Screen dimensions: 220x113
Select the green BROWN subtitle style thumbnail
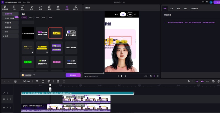point(28,62)
